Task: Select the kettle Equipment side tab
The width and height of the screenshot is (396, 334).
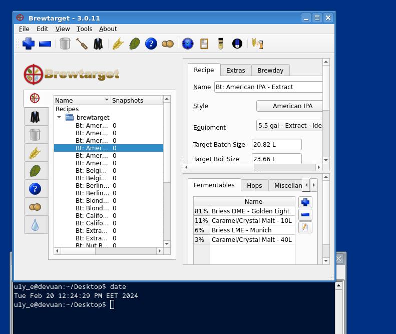Action: tap(35, 135)
